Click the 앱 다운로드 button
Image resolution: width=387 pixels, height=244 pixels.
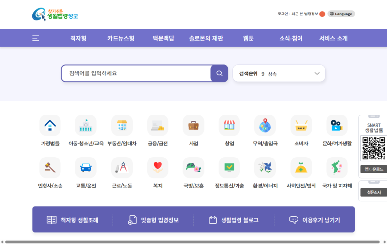pos(373,169)
